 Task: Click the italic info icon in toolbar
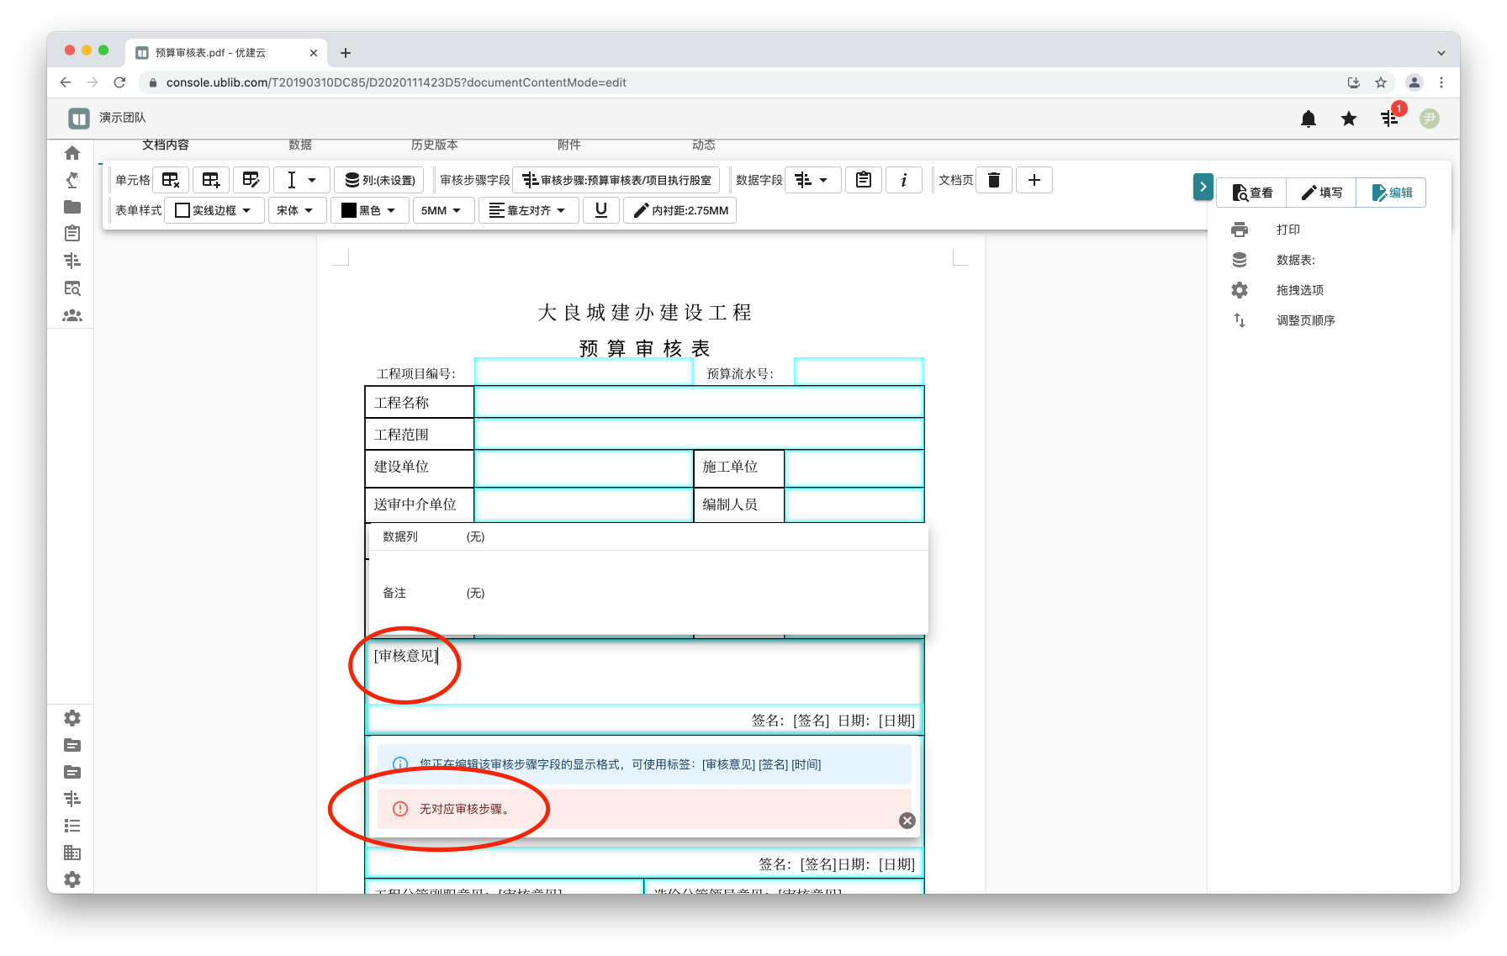point(904,180)
